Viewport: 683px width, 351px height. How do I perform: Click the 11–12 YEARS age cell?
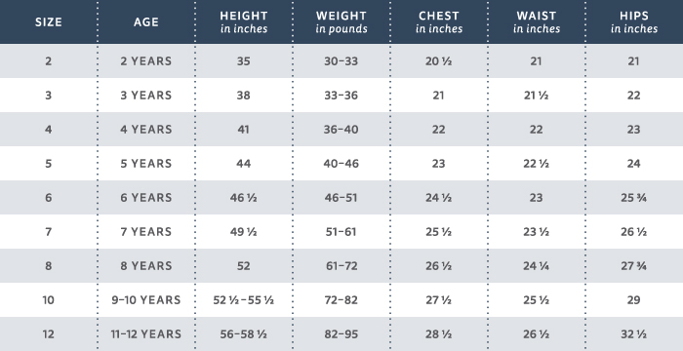(146, 334)
